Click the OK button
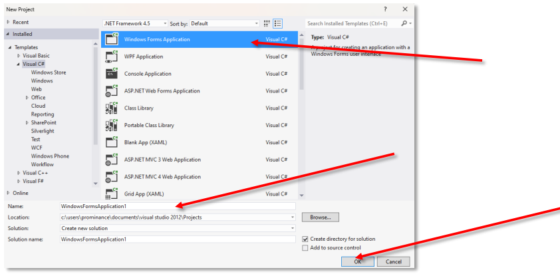Viewport: 560px width, 274px height. (x=357, y=261)
